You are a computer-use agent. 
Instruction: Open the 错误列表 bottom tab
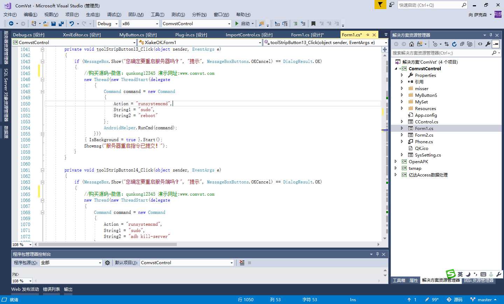tap(51, 289)
